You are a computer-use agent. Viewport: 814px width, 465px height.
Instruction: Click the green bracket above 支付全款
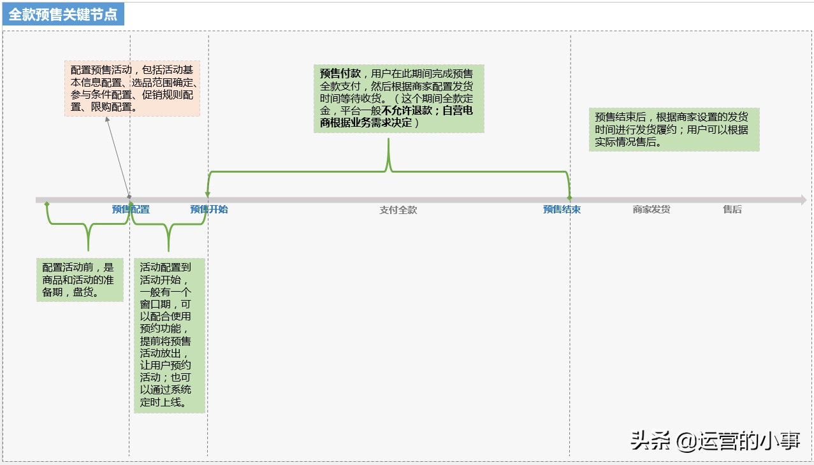[388, 172]
